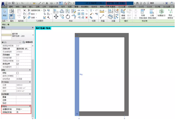Toggle the properties palette icon in ribbon
The image size is (176, 120).
(x=12, y=17)
